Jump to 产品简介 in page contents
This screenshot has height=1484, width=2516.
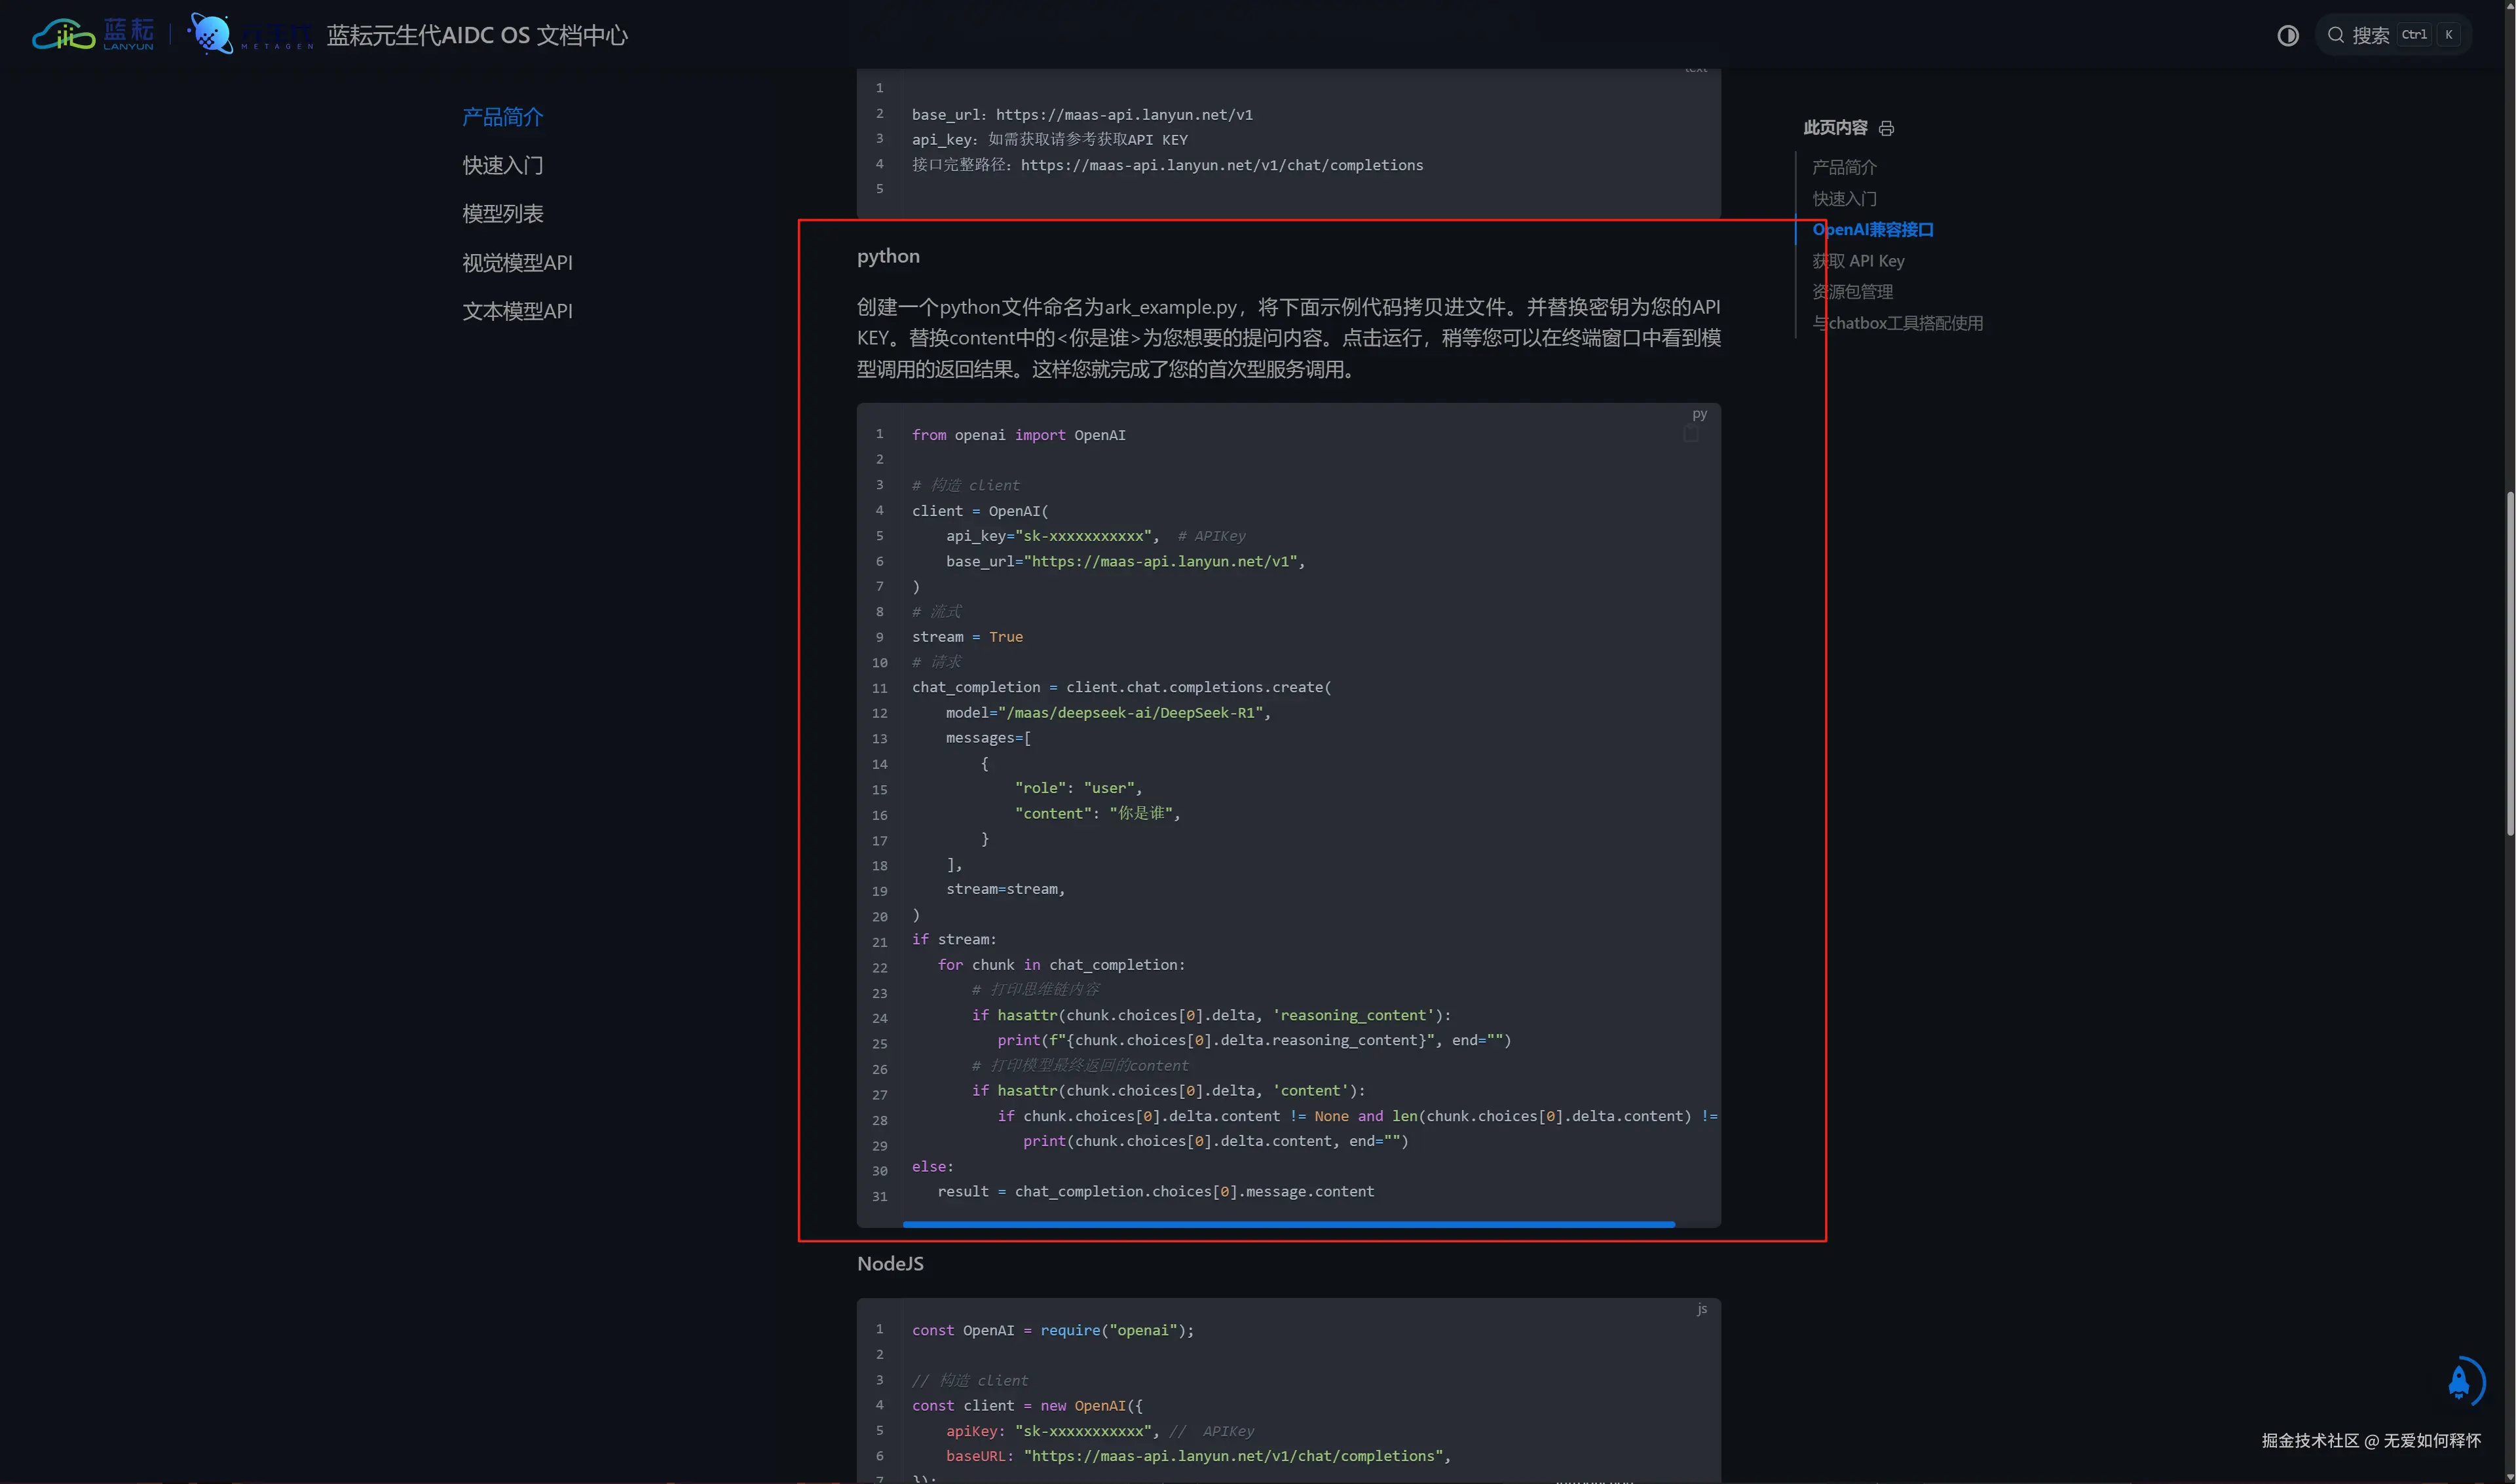[x=1844, y=167]
